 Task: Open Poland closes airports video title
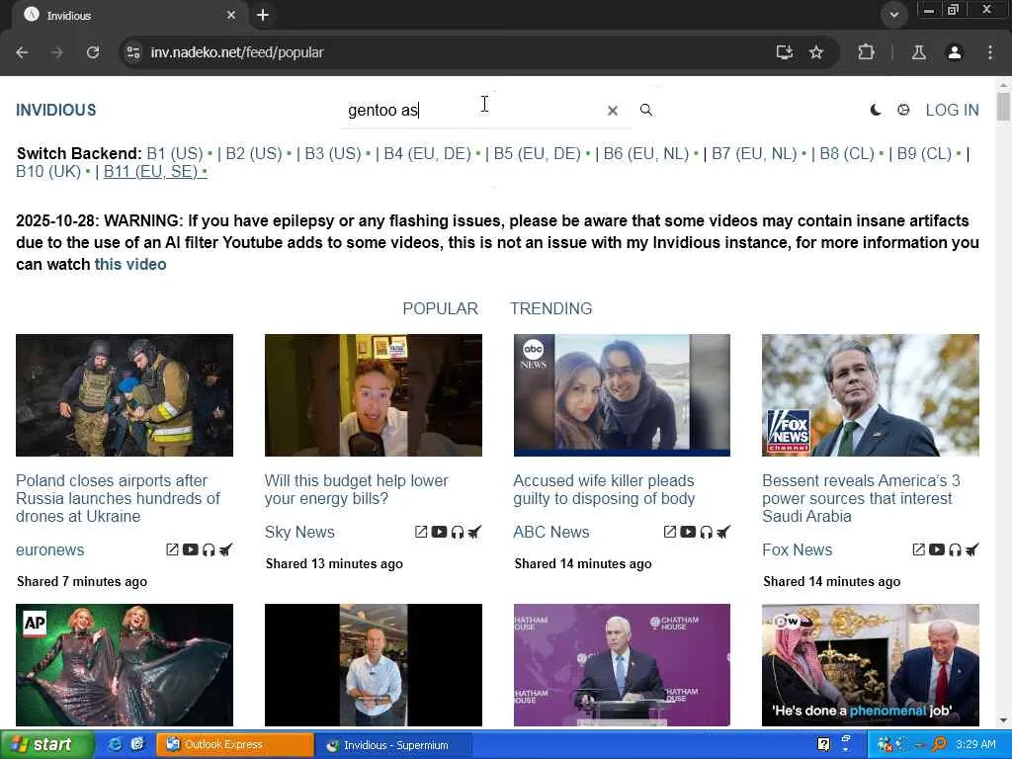pos(118,498)
